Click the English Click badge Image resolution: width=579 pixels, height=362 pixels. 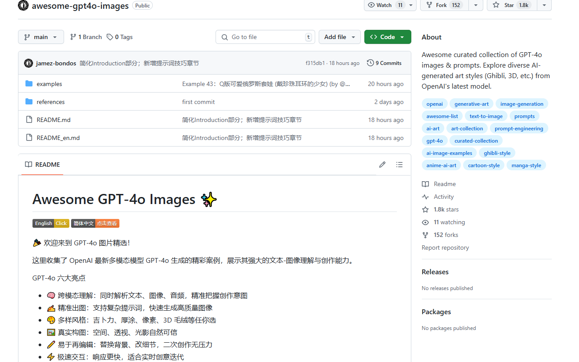tap(50, 223)
